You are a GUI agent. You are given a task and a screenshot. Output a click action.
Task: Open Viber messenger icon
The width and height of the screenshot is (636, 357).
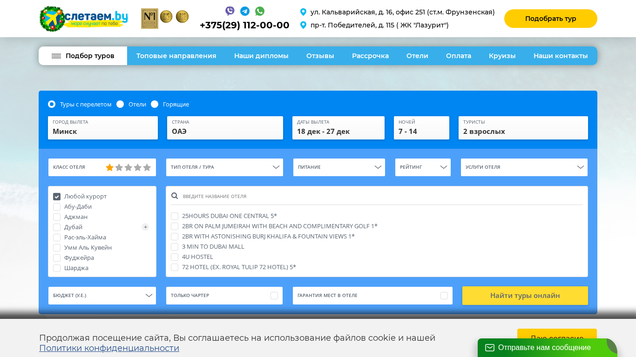(x=230, y=11)
